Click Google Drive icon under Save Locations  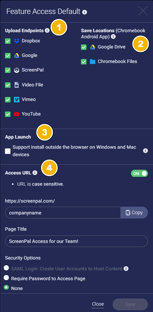coord(93,47)
